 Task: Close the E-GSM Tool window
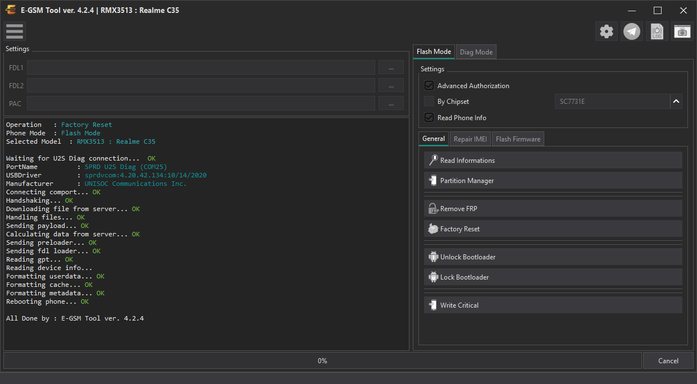pos(684,10)
